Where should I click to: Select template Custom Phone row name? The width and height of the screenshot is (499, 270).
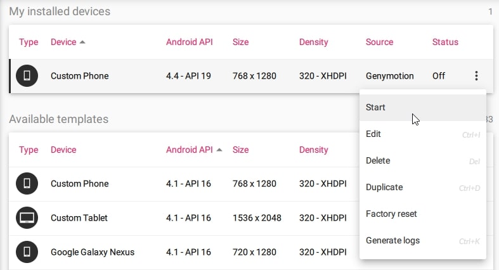[79, 184]
